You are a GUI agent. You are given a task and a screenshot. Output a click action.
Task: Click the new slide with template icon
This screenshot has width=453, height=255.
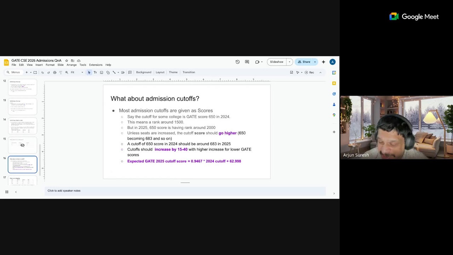(x=35, y=72)
